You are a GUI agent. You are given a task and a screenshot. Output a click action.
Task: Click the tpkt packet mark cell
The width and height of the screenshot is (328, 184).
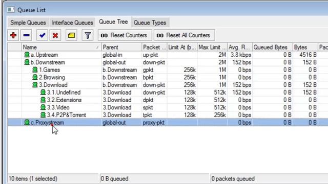coord(154,115)
